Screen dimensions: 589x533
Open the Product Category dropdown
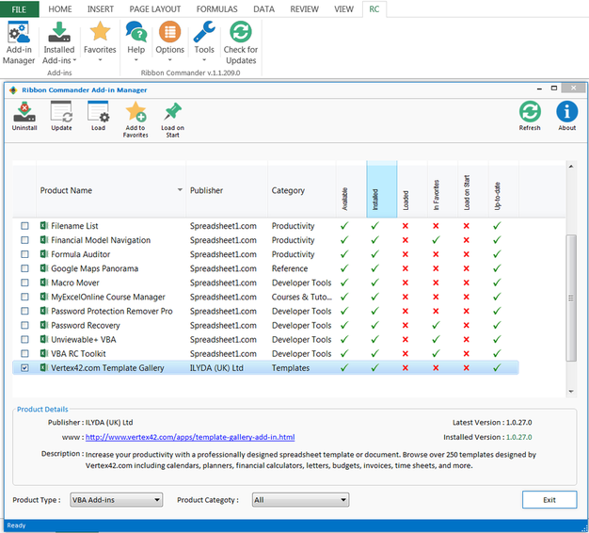pos(300,499)
